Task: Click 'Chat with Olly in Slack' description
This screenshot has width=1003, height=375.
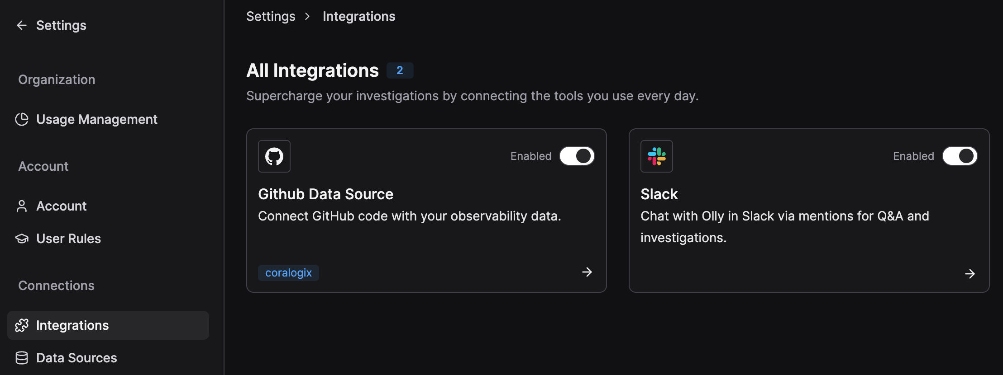Action: [x=785, y=227]
